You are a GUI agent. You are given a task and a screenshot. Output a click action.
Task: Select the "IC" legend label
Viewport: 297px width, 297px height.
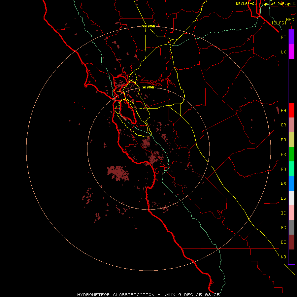click(x=283, y=213)
